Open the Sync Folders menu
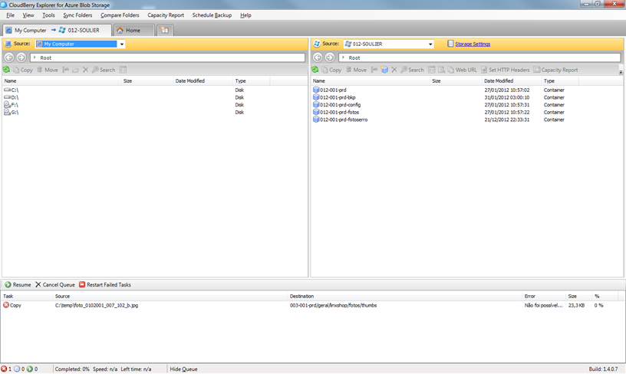 [x=77, y=15]
